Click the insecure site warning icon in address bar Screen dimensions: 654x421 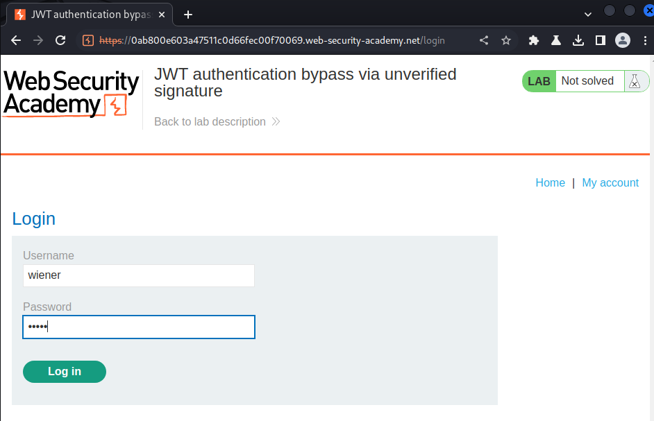[88, 40]
